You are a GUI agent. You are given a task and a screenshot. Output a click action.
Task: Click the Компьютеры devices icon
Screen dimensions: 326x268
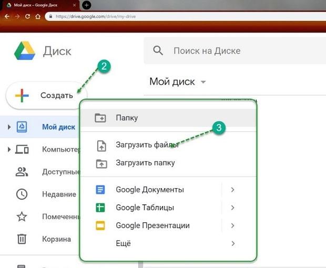click(x=22, y=149)
